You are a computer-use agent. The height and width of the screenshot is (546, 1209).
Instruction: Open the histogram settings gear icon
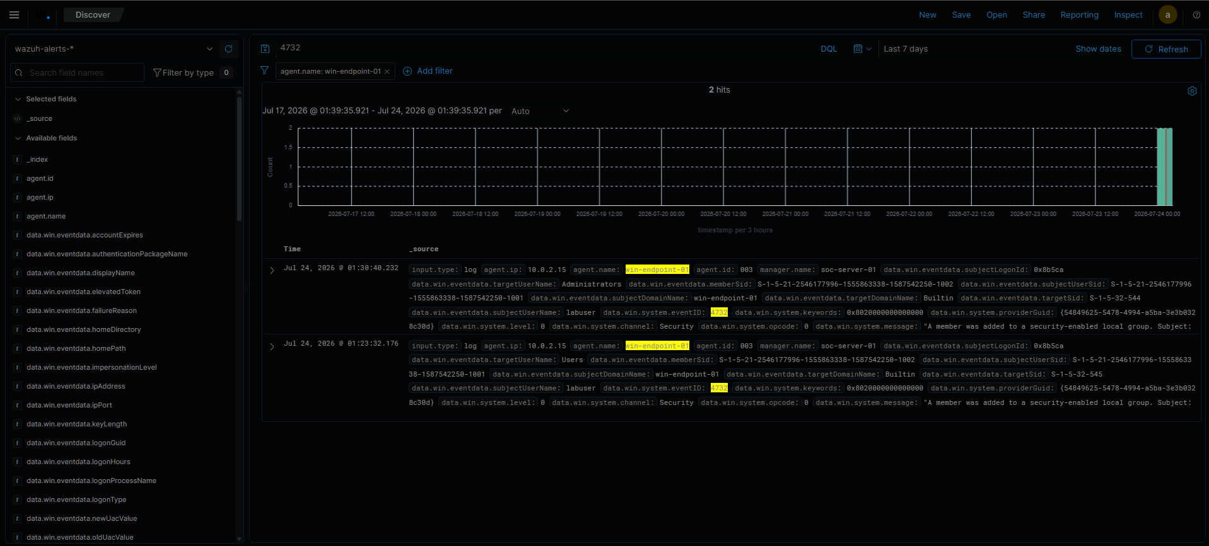point(1192,91)
